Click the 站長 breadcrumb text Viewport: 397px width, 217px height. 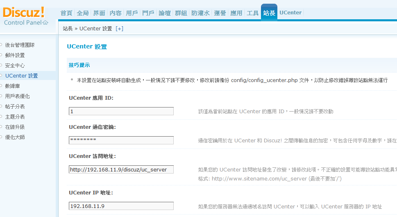click(x=68, y=29)
